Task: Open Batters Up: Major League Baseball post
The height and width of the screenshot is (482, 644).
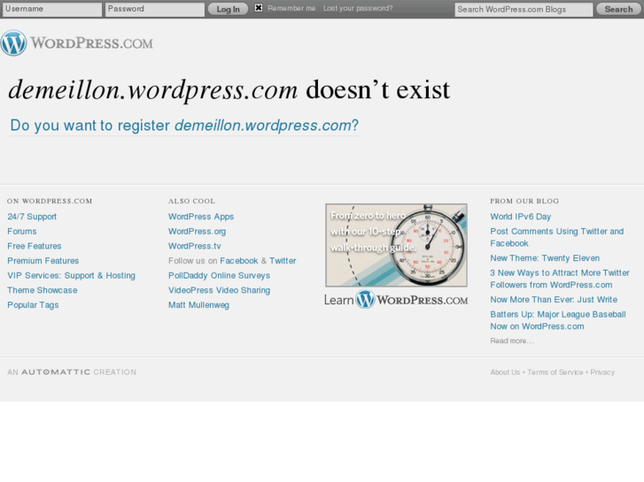Action: pyautogui.click(x=558, y=320)
